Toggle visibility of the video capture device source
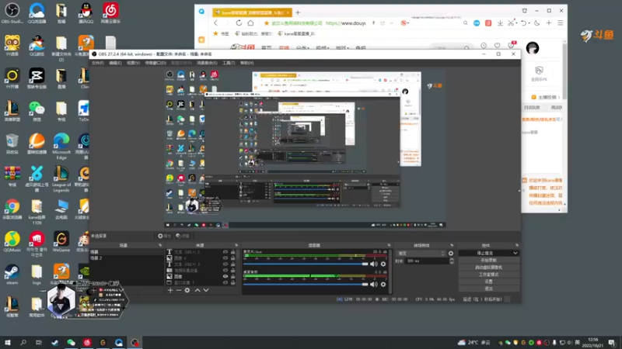This screenshot has height=349, width=622. point(225,270)
